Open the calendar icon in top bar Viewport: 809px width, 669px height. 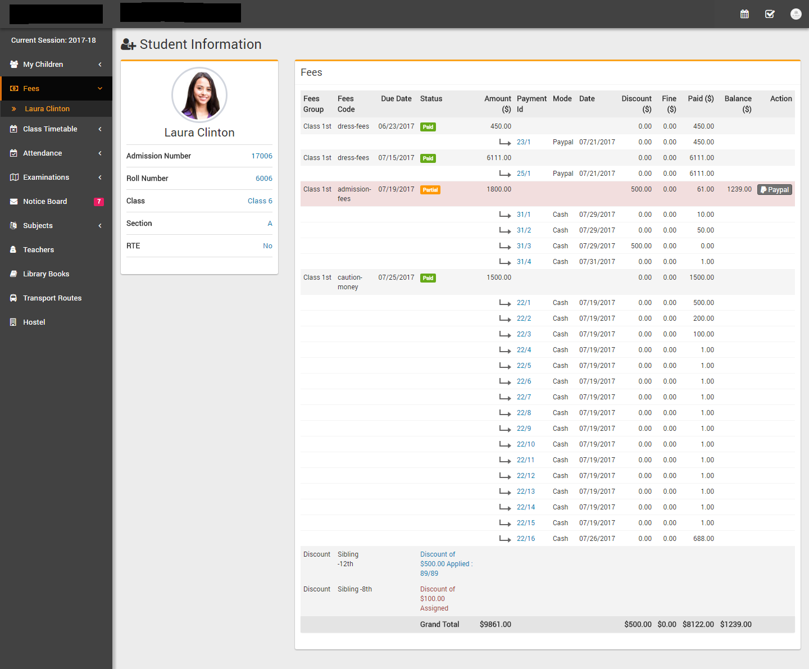(x=744, y=14)
